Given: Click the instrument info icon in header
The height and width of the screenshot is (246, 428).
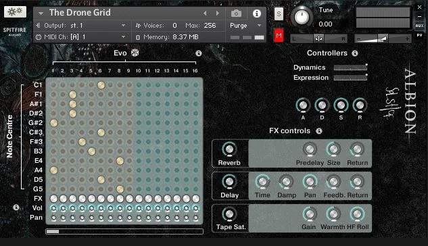Looking at the screenshot, I should pos(256,14).
